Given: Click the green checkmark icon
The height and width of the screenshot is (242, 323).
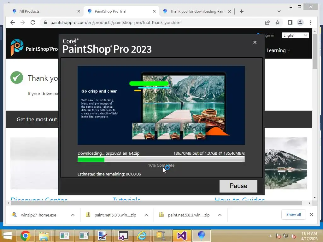Looking at the screenshot, I should point(17,78).
